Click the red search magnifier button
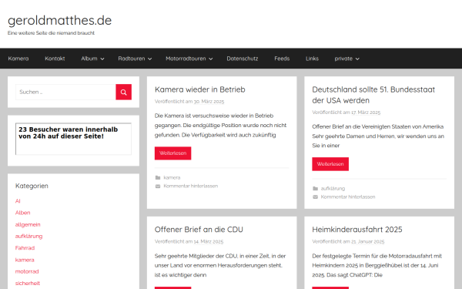 point(123,92)
